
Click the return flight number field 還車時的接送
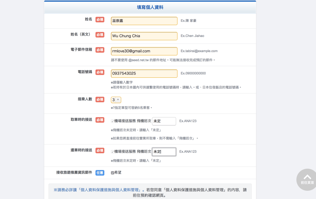[164, 152]
